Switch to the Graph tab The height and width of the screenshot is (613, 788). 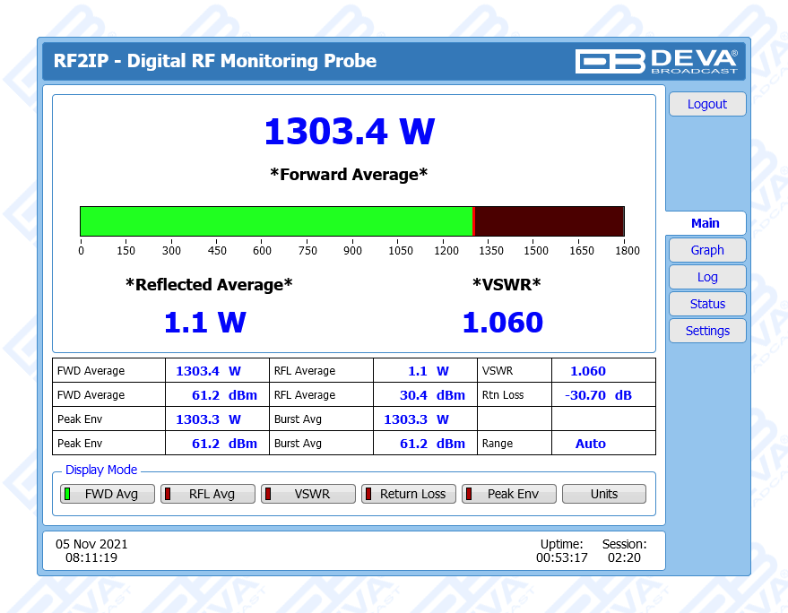pyautogui.click(x=706, y=250)
